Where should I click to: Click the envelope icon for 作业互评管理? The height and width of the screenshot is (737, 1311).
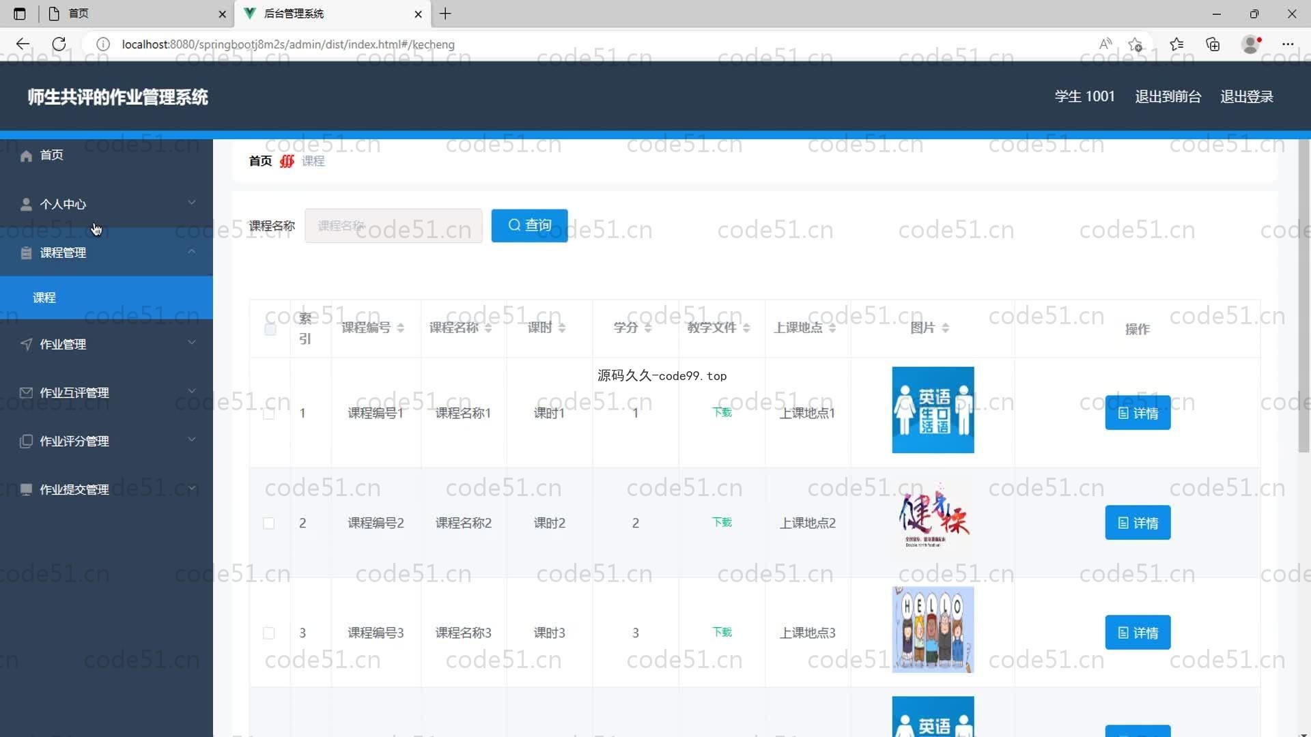click(26, 393)
